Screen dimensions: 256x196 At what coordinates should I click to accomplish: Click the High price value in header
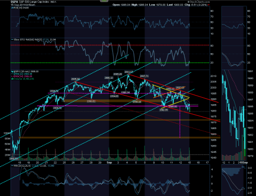[143, 5]
